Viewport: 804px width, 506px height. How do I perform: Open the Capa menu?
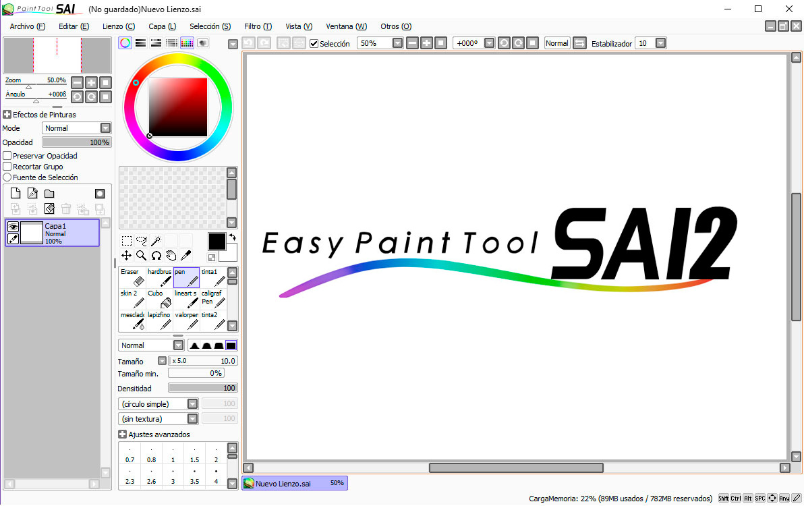[x=162, y=26]
